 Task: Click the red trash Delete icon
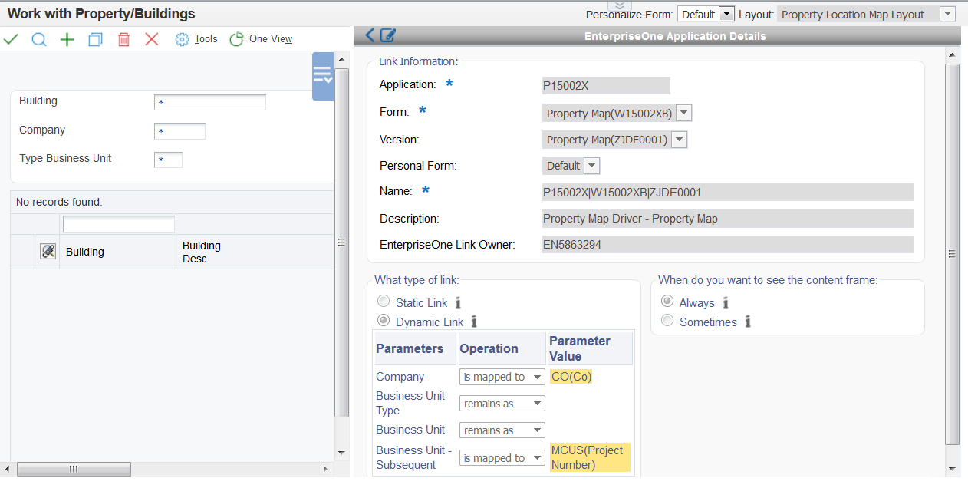coord(123,39)
